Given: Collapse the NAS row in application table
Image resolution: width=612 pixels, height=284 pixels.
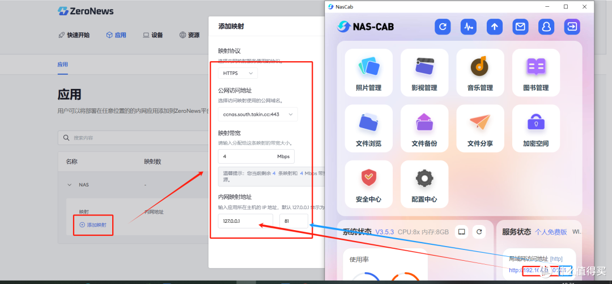Looking at the screenshot, I should (70, 184).
